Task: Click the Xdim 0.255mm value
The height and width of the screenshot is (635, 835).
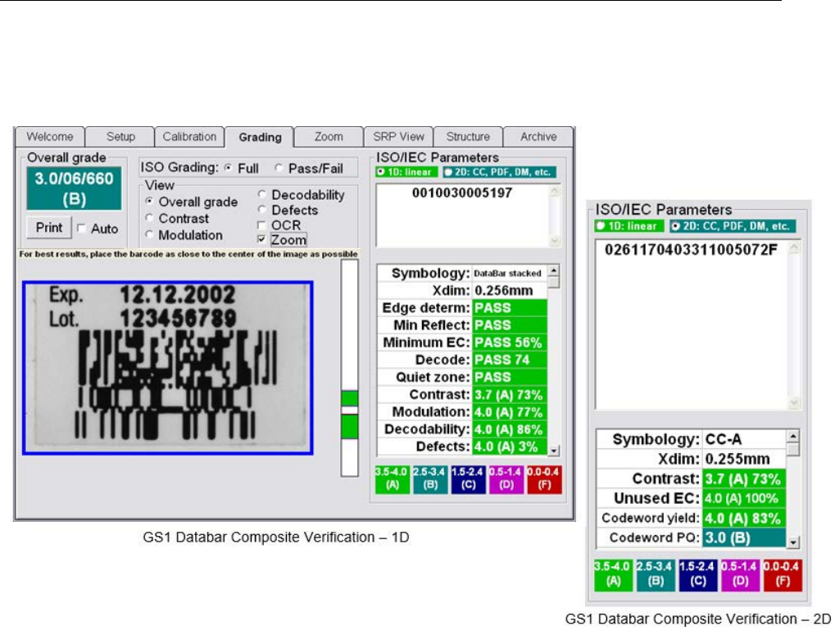Action: coord(745,459)
